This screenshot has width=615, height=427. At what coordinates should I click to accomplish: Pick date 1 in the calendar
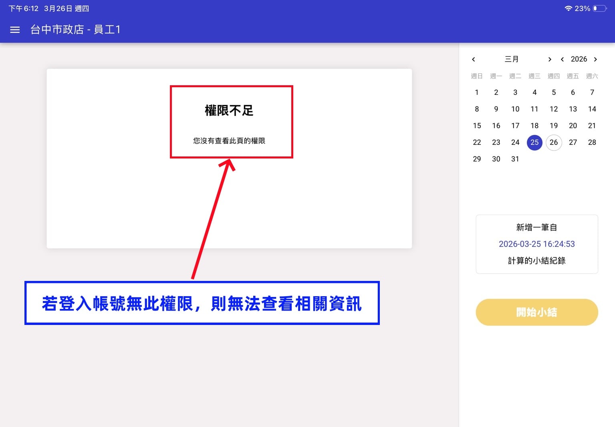pos(477,92)
